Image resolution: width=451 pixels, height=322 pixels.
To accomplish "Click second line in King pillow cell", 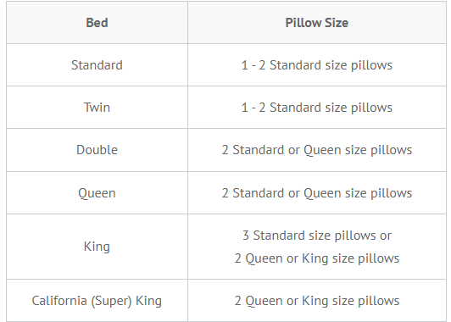I will [317, 258].
